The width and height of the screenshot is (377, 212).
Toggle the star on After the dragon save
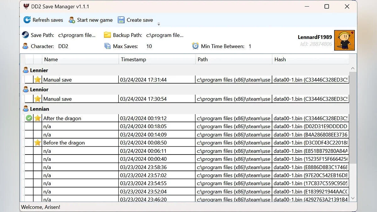pos(38,118)
